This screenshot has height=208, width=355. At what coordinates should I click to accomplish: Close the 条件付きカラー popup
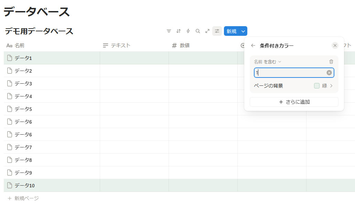[x=335, y=45]
